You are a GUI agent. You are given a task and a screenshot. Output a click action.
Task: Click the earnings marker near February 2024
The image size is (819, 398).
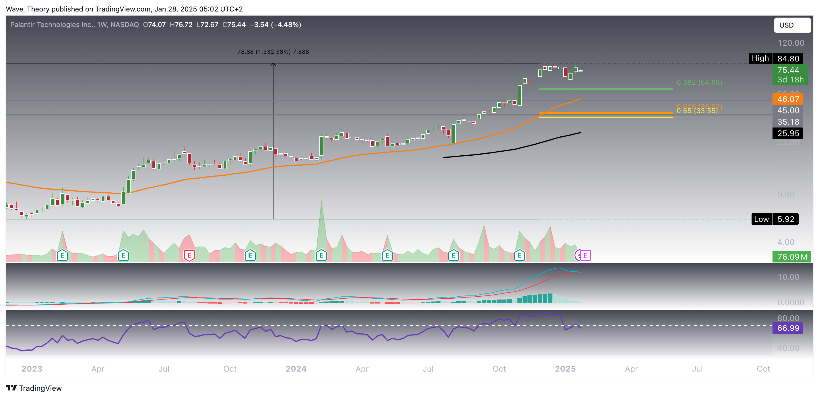tap(321, 255)
